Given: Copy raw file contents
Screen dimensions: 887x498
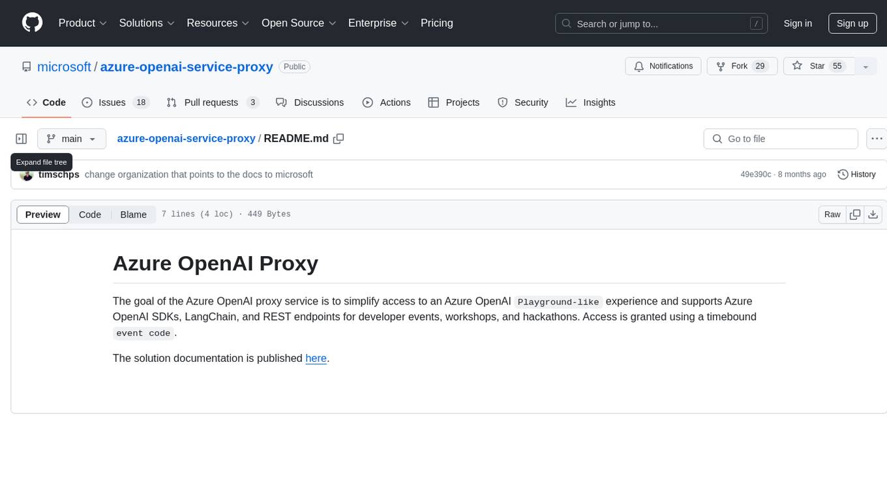Looking at the screenshot, I should coord(855,214).
